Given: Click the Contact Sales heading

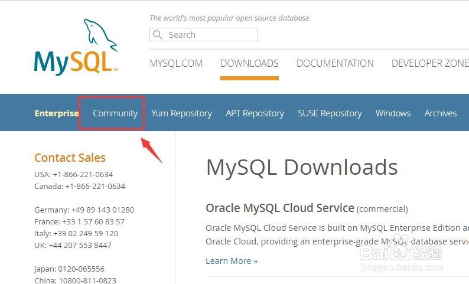Looking at the screenshot, I should [70, 158].
